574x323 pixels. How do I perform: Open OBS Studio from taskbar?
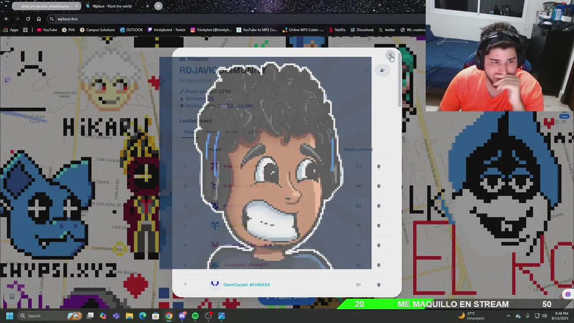tap(209, 316)
